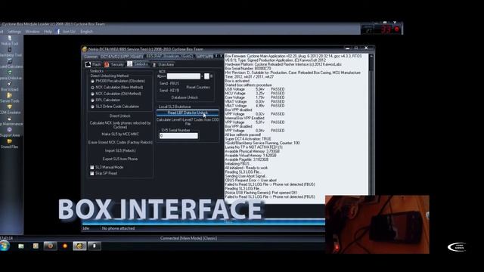484x272 pixels.
Task: Click Join Us menu item
Action: (69, 32)
